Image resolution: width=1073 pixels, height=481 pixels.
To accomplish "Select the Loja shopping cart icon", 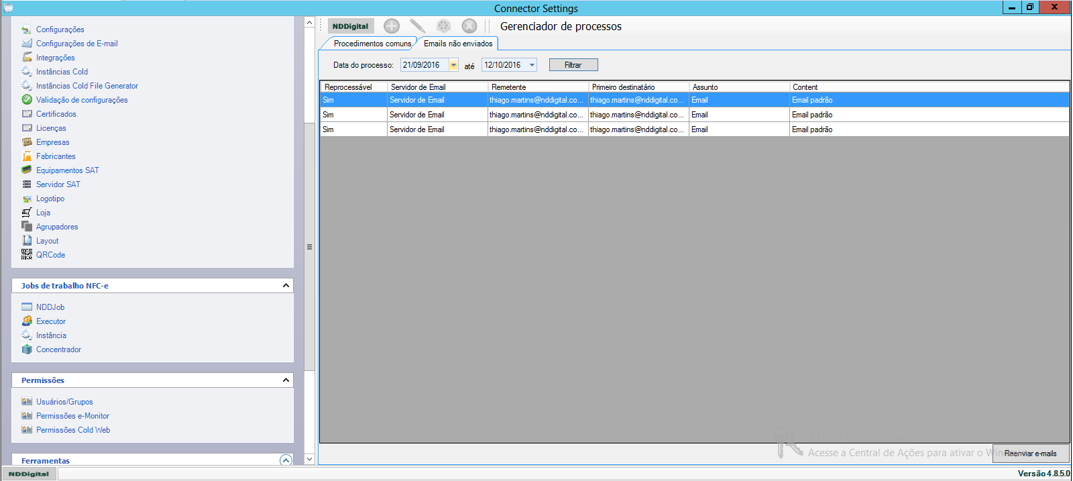I will coord(27,213).
